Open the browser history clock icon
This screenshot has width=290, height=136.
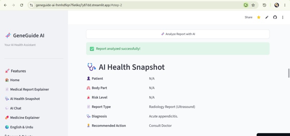click(x=264, y=5)
